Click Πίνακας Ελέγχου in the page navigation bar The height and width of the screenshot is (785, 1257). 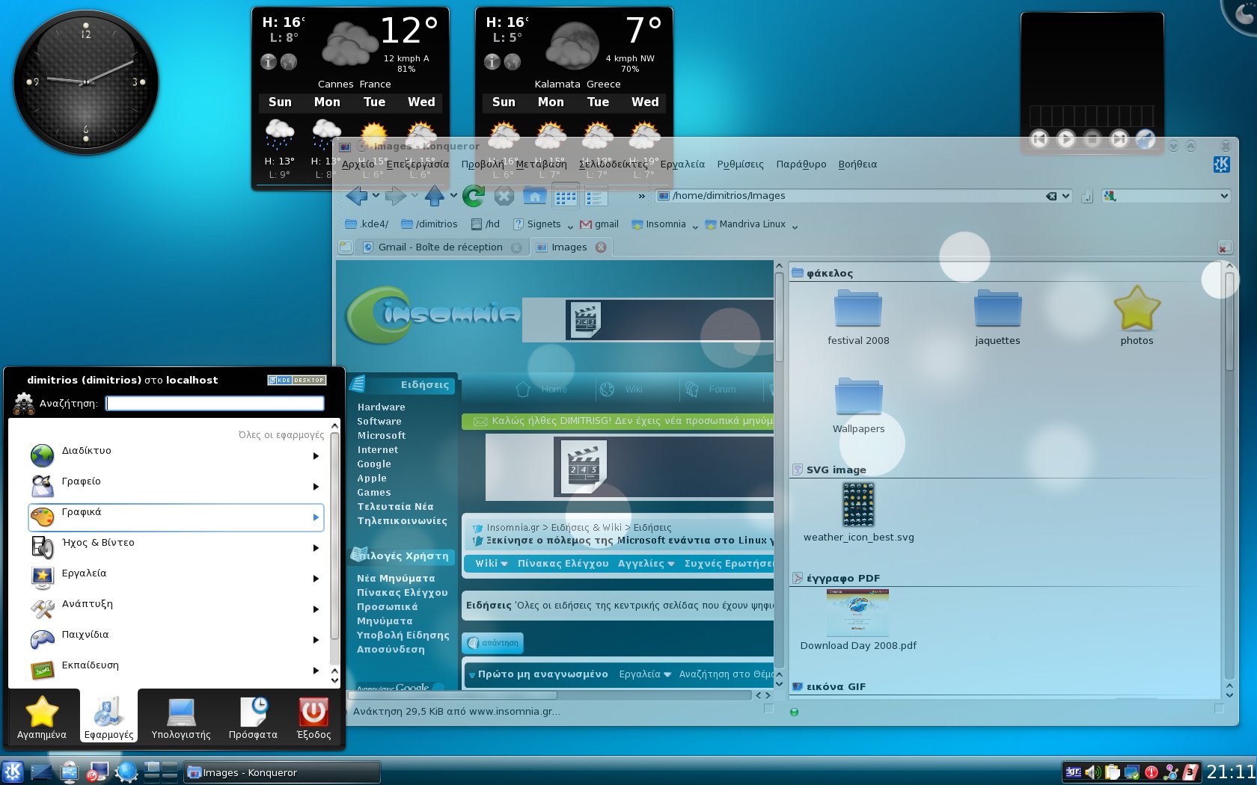coord(563,564)
